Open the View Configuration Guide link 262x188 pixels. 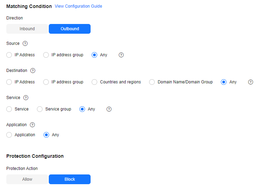[78, 6]
